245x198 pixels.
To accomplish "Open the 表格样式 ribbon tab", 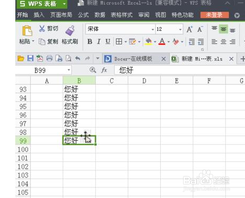I will pos(122,15).
